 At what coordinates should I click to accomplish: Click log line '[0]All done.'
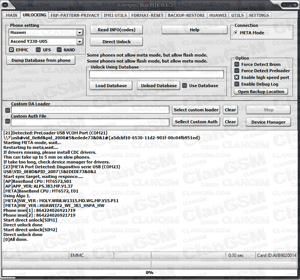click(x=16, y=239)
